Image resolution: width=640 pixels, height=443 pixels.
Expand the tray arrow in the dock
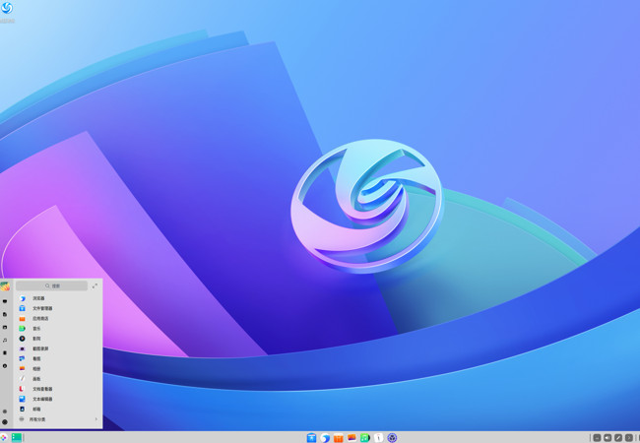pos(629,438)
